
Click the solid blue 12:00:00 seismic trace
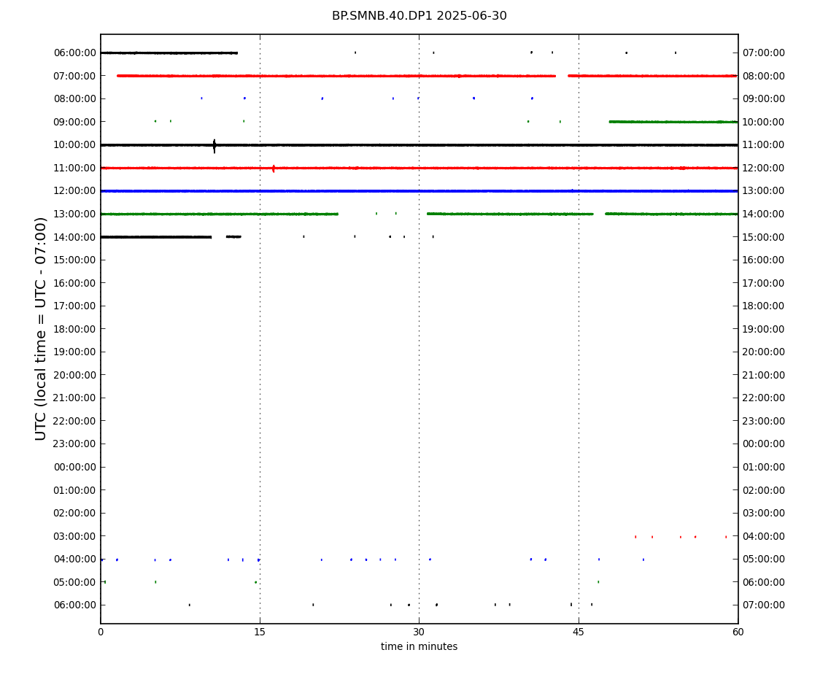419,190
